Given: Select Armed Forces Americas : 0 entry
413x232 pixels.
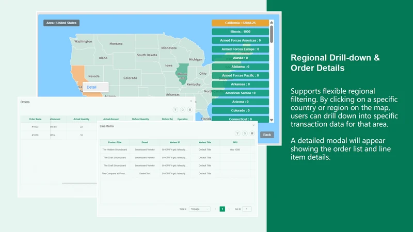Looking at the screenshot, I should point(240,40).
